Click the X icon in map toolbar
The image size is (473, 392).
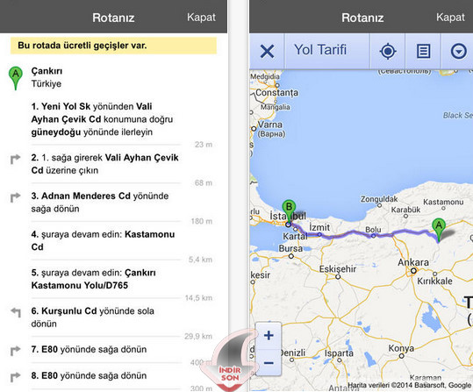click(267, 51)
